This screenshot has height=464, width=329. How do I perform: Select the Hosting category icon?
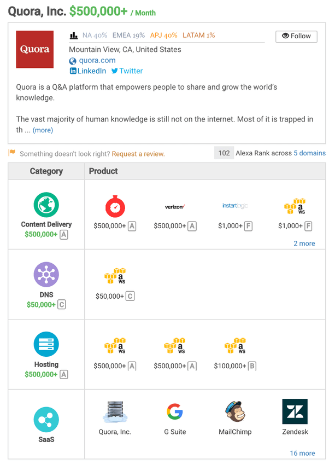point(46,344)
